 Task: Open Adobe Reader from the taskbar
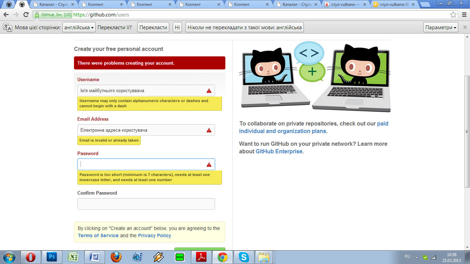[x=201, y=257]
